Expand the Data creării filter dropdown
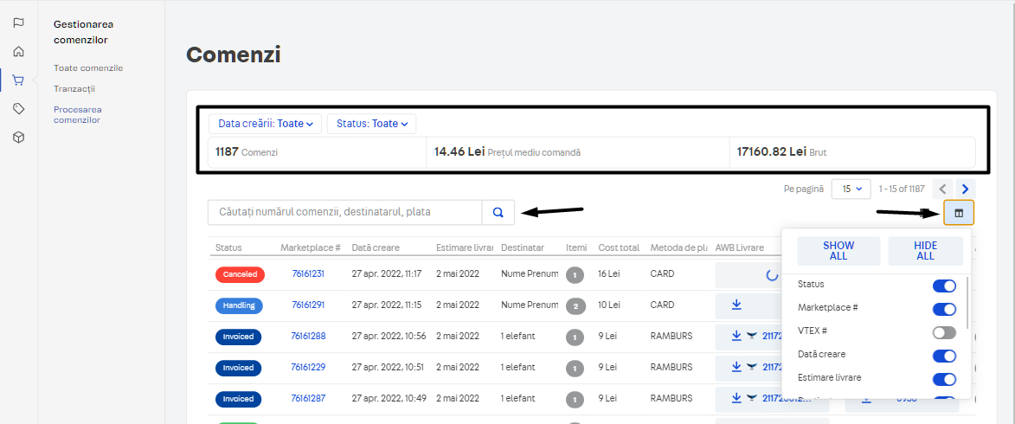The image size is (1015, 424). 259,124
